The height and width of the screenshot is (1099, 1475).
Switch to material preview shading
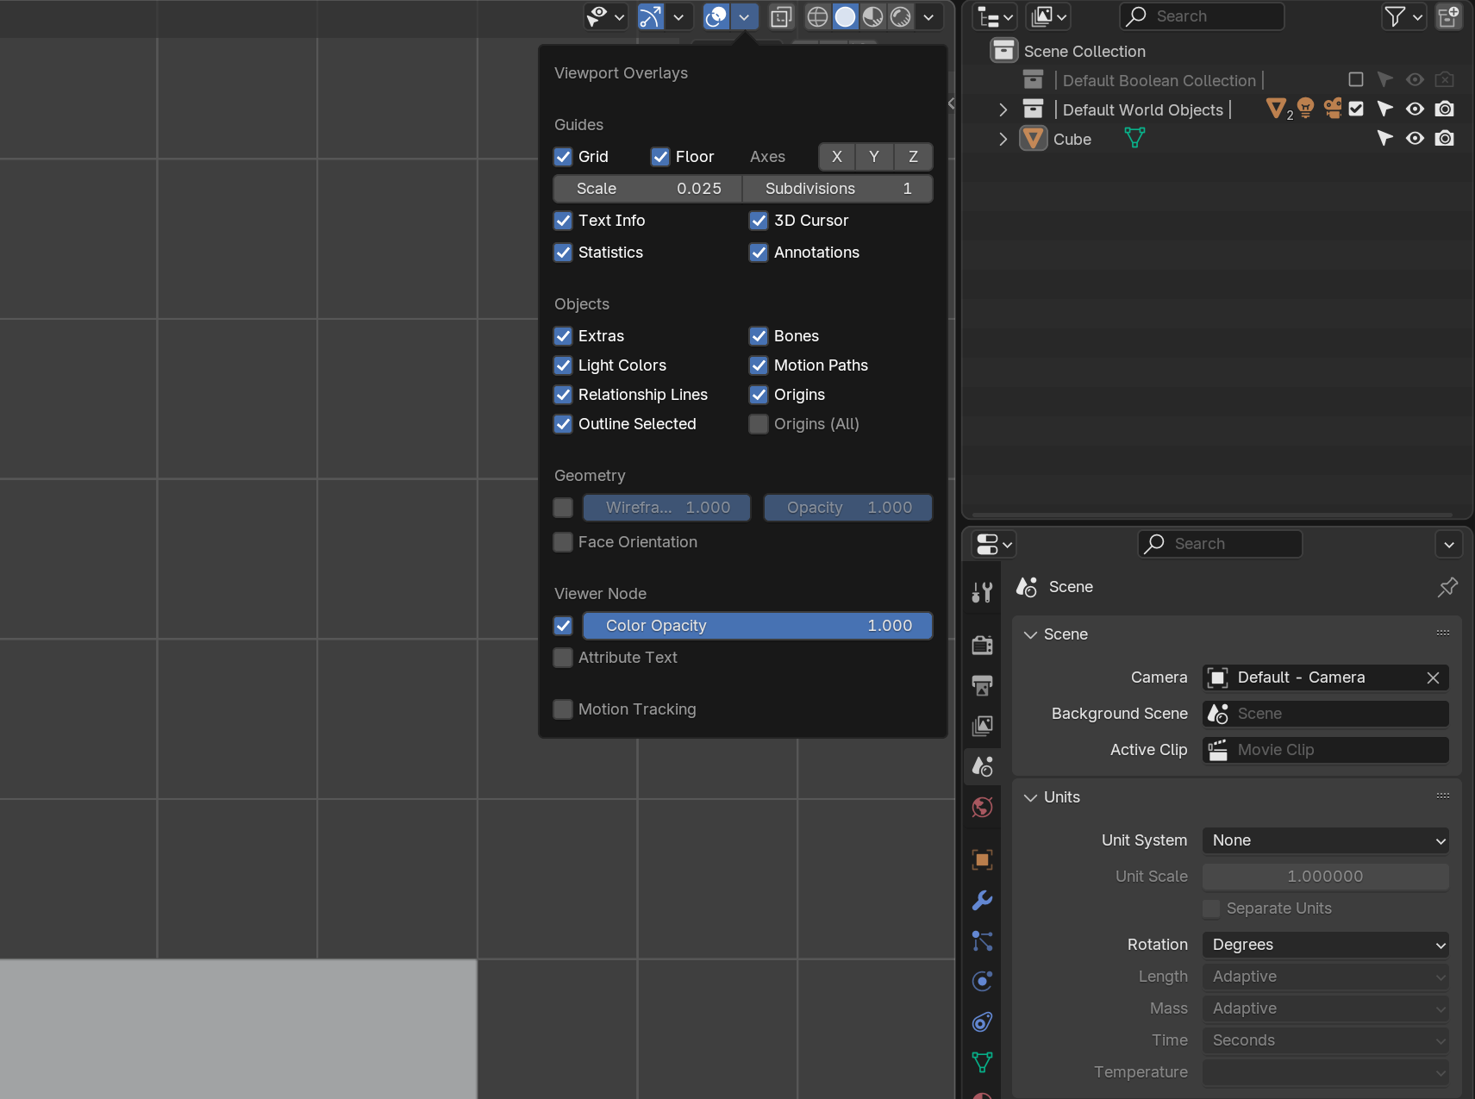click(x=873, y=16)
